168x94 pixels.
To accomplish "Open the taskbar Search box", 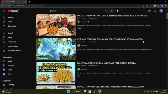I will tap(77, 91).
